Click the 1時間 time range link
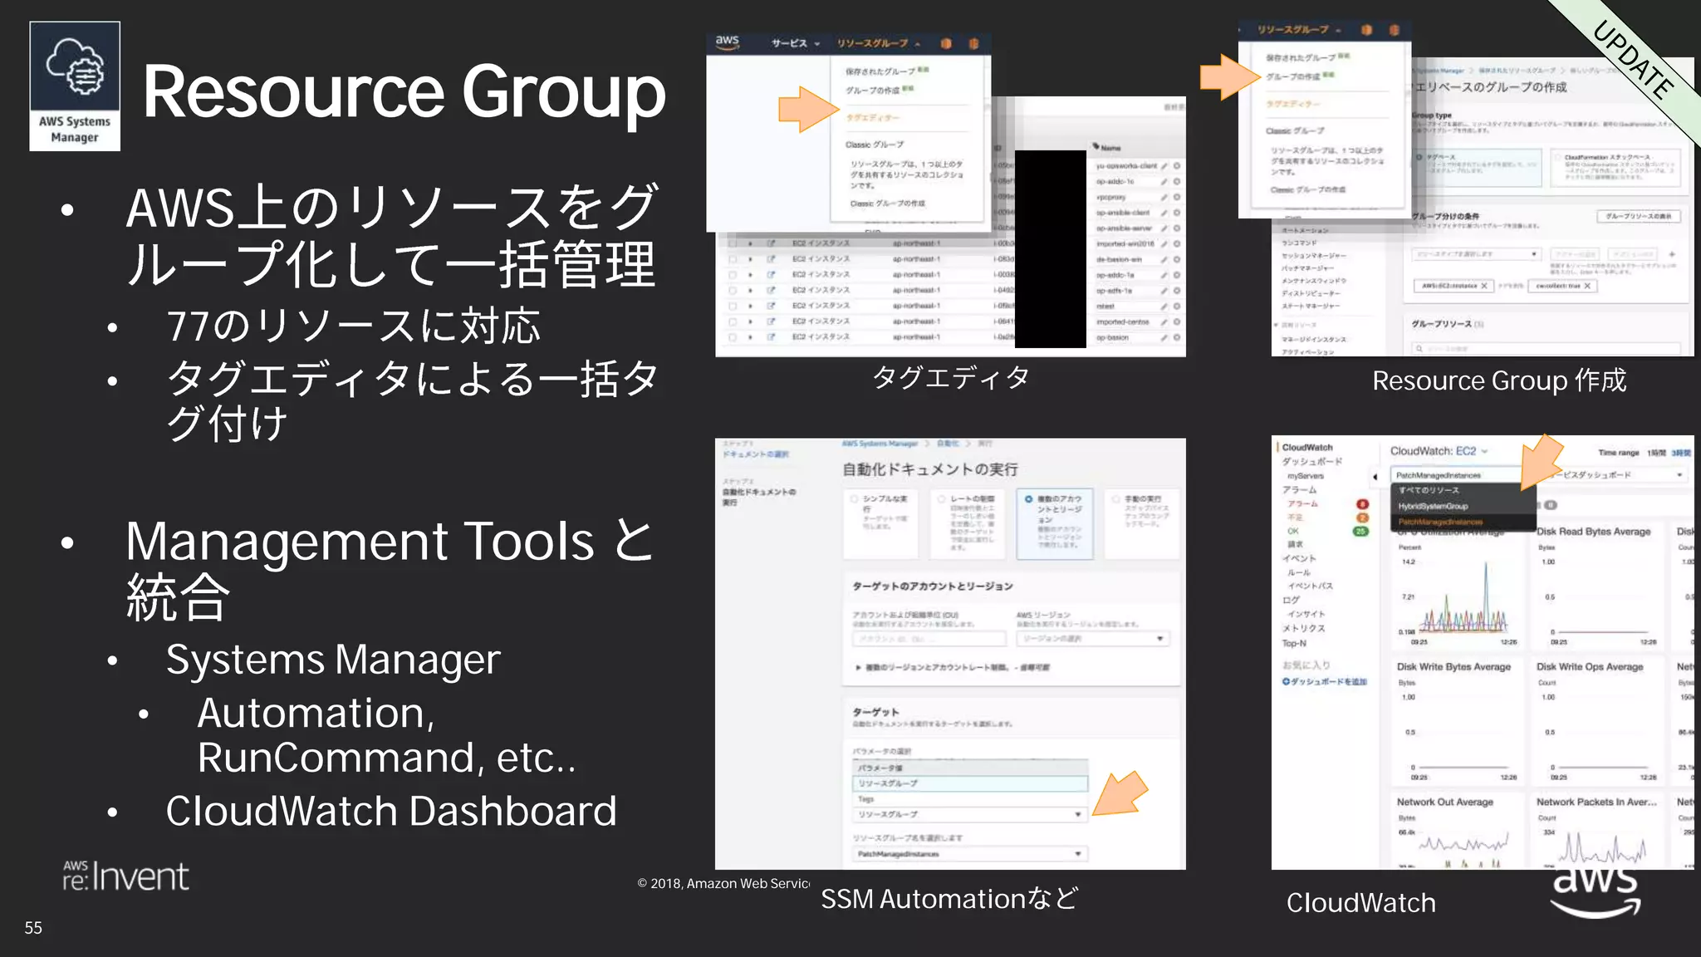The image size is (1701, 957). click(1657, 453)
